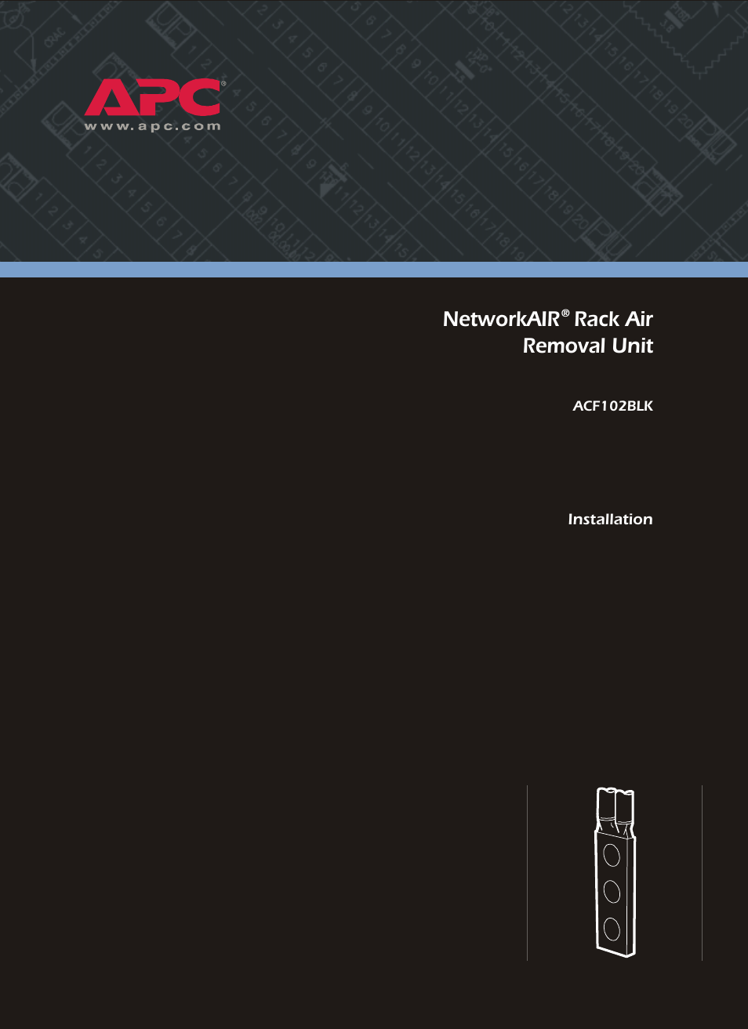Viewport: 748px width, 1029px height.
Task: Click the NetworkAIR Rack Air Removal Unit title
Action: [548, 332]
